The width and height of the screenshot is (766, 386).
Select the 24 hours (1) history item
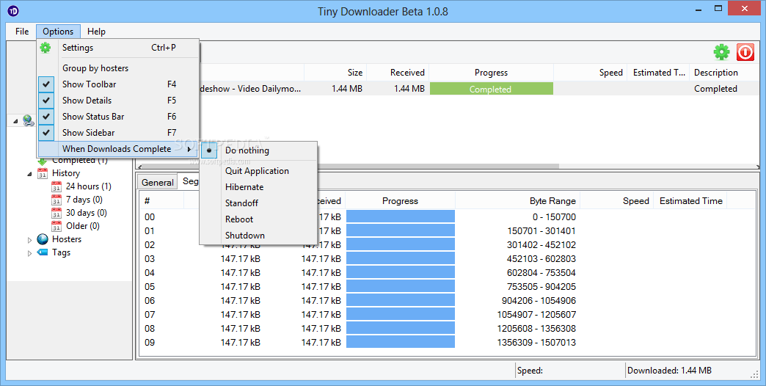pos(89,186)
